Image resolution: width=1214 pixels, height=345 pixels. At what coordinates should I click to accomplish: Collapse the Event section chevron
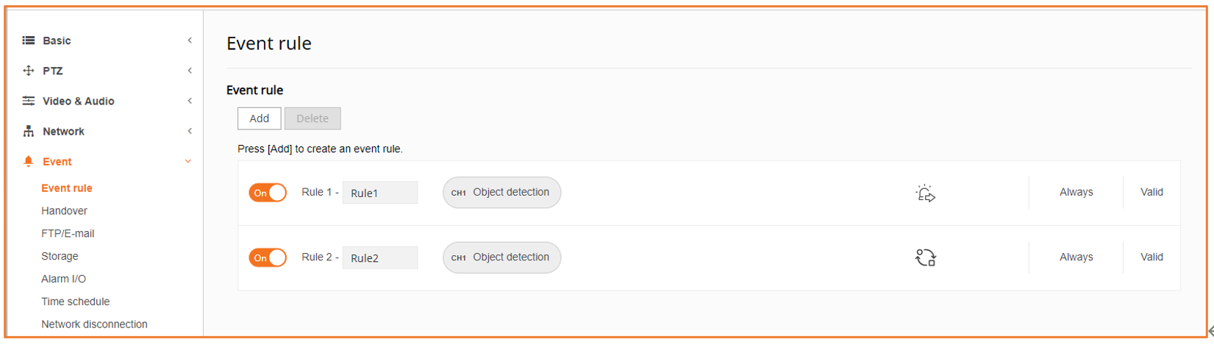pyautogui.click(x=188, y=161)
